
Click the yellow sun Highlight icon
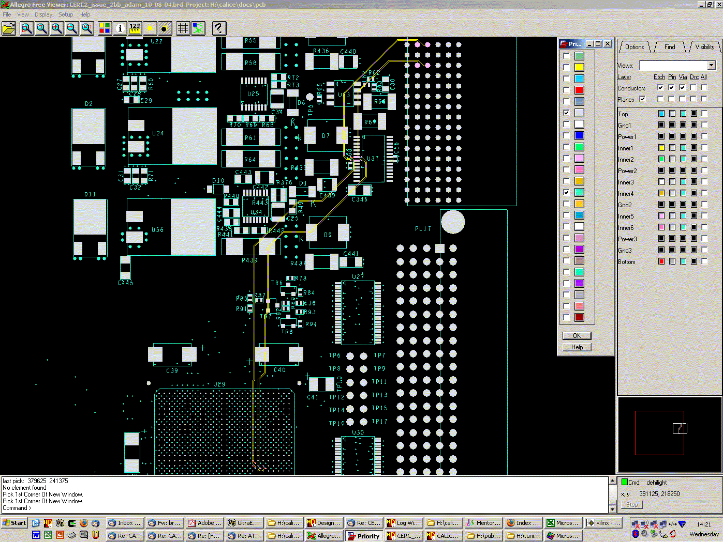coord(150,28)
